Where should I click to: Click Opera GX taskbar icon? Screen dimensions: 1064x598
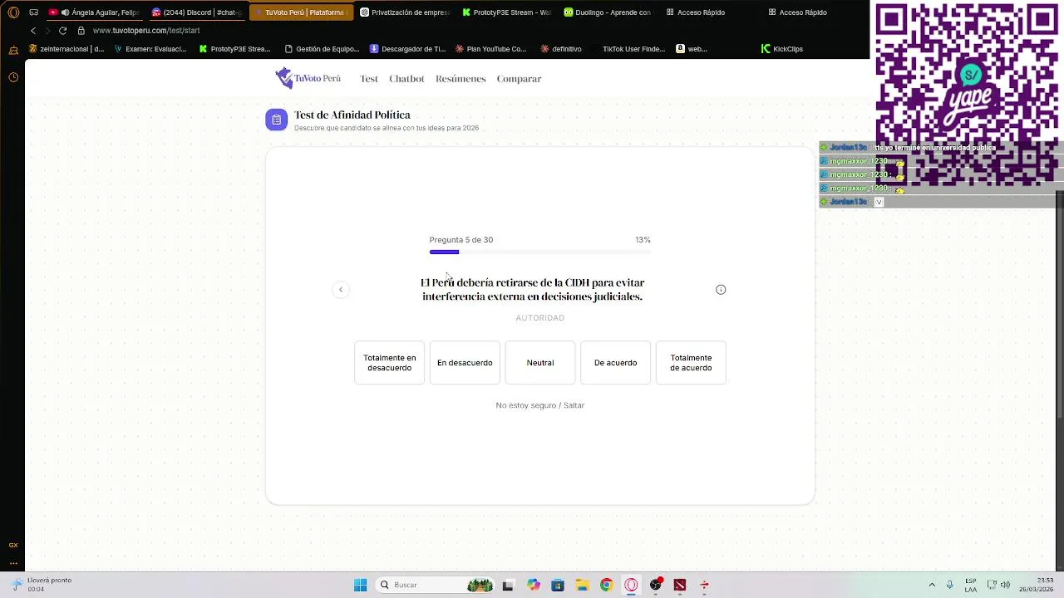coord(631,585)
